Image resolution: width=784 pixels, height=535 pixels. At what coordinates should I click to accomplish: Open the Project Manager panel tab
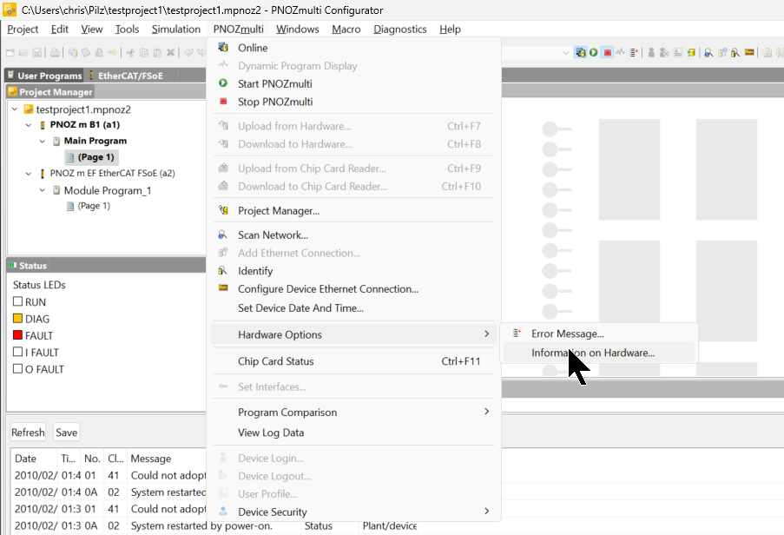50,91
